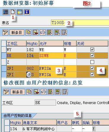
Task: Click undo icon in 修改视图 window toolbar
Action: (x=44, y=92)
